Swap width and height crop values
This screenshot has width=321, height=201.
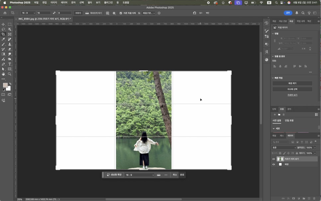click(x=54, y=13)
